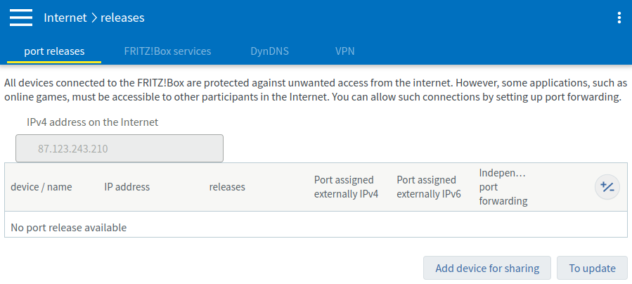
Task: Switch to the FRITZ!Box services tab
Action: pos(167,51)
